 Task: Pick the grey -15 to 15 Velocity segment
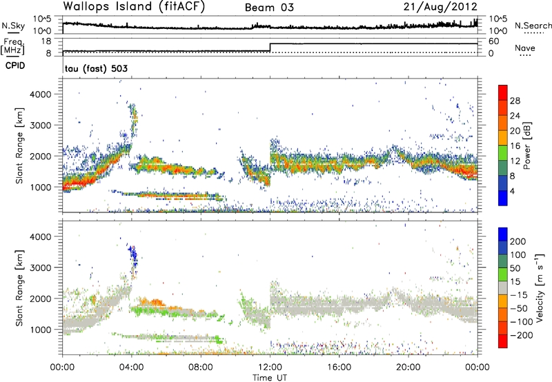pyautogui.click(x=503, y=288)
